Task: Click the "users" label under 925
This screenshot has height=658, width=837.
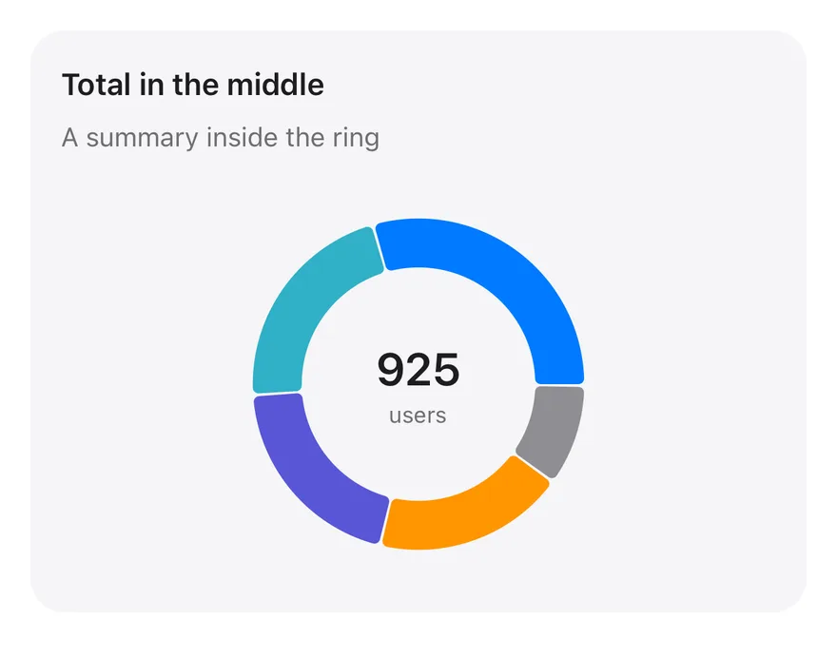Action: click(418, 416)
